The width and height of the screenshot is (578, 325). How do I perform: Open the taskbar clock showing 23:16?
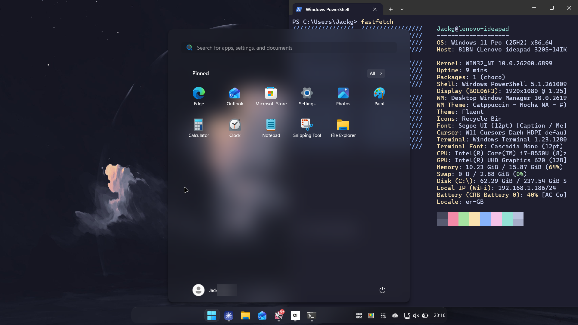tap(440, 315)
